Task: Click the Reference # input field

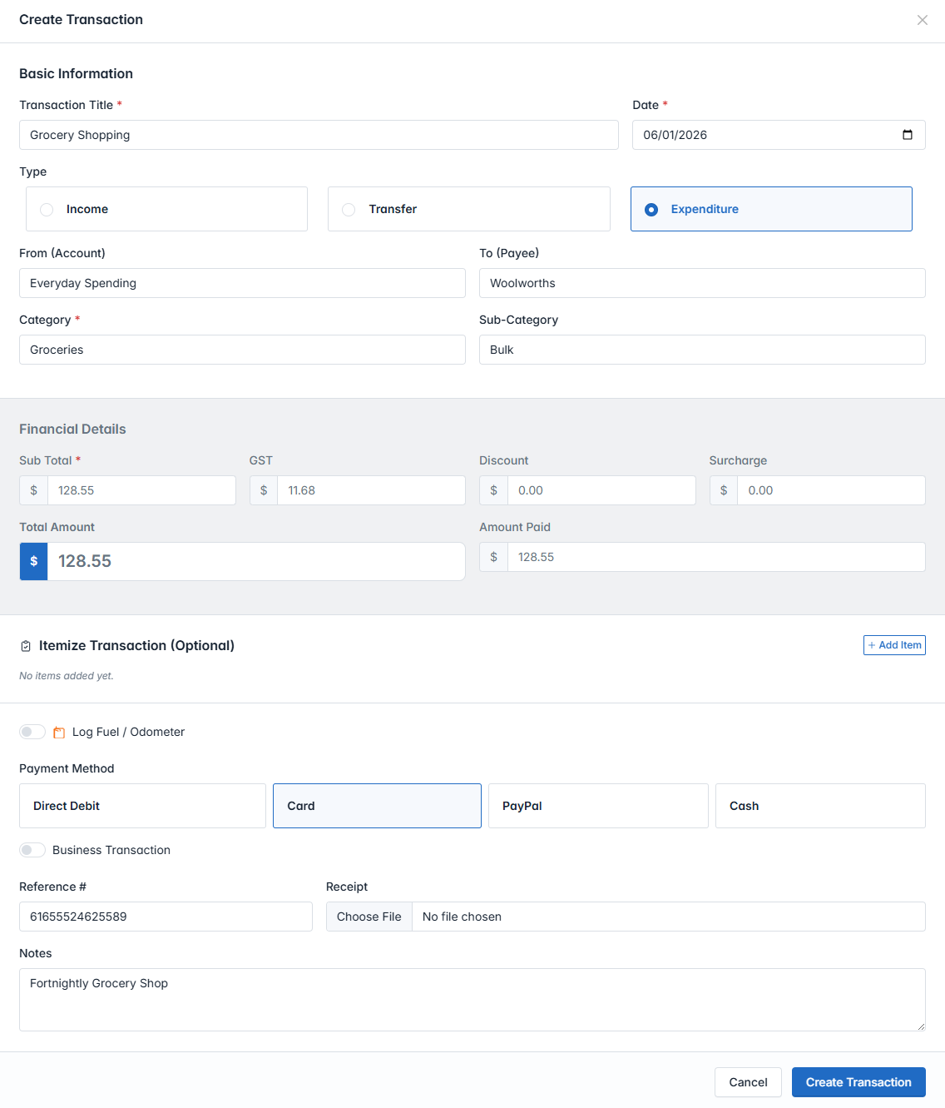Action: click(x=166, y=917)
